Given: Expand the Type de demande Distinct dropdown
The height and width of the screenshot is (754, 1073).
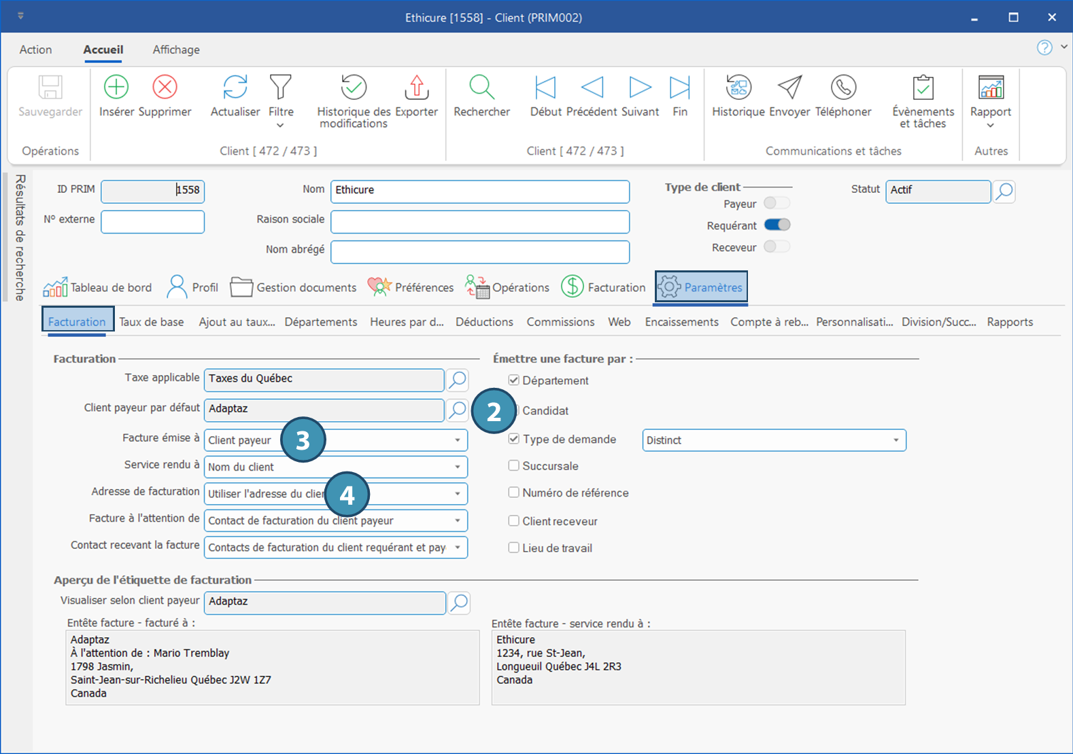Looking at the screenshot, I should [896, 440].
